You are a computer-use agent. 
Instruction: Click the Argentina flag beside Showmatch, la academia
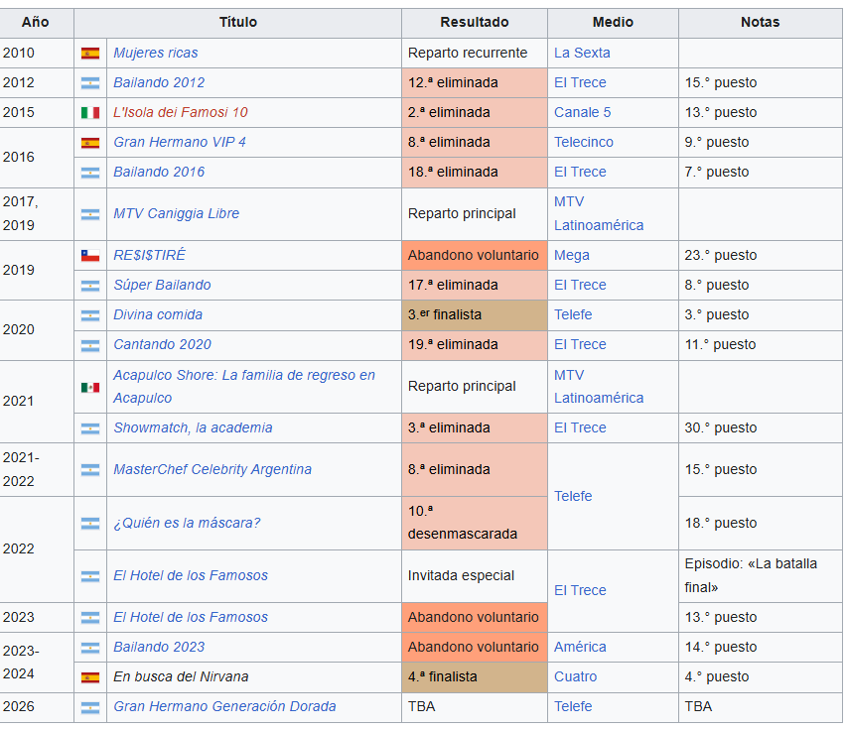click(x=90, y=428)
